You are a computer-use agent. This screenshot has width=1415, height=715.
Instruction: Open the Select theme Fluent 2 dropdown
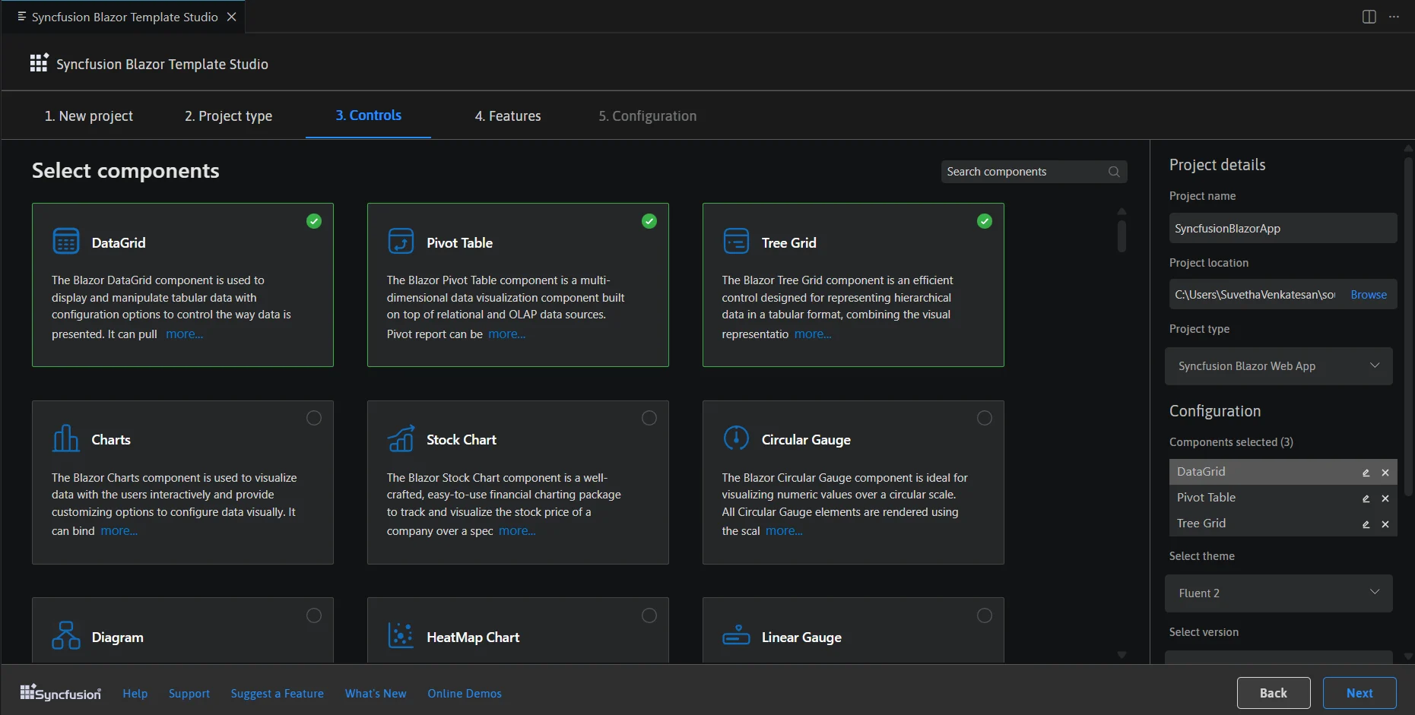(1278, 593)
